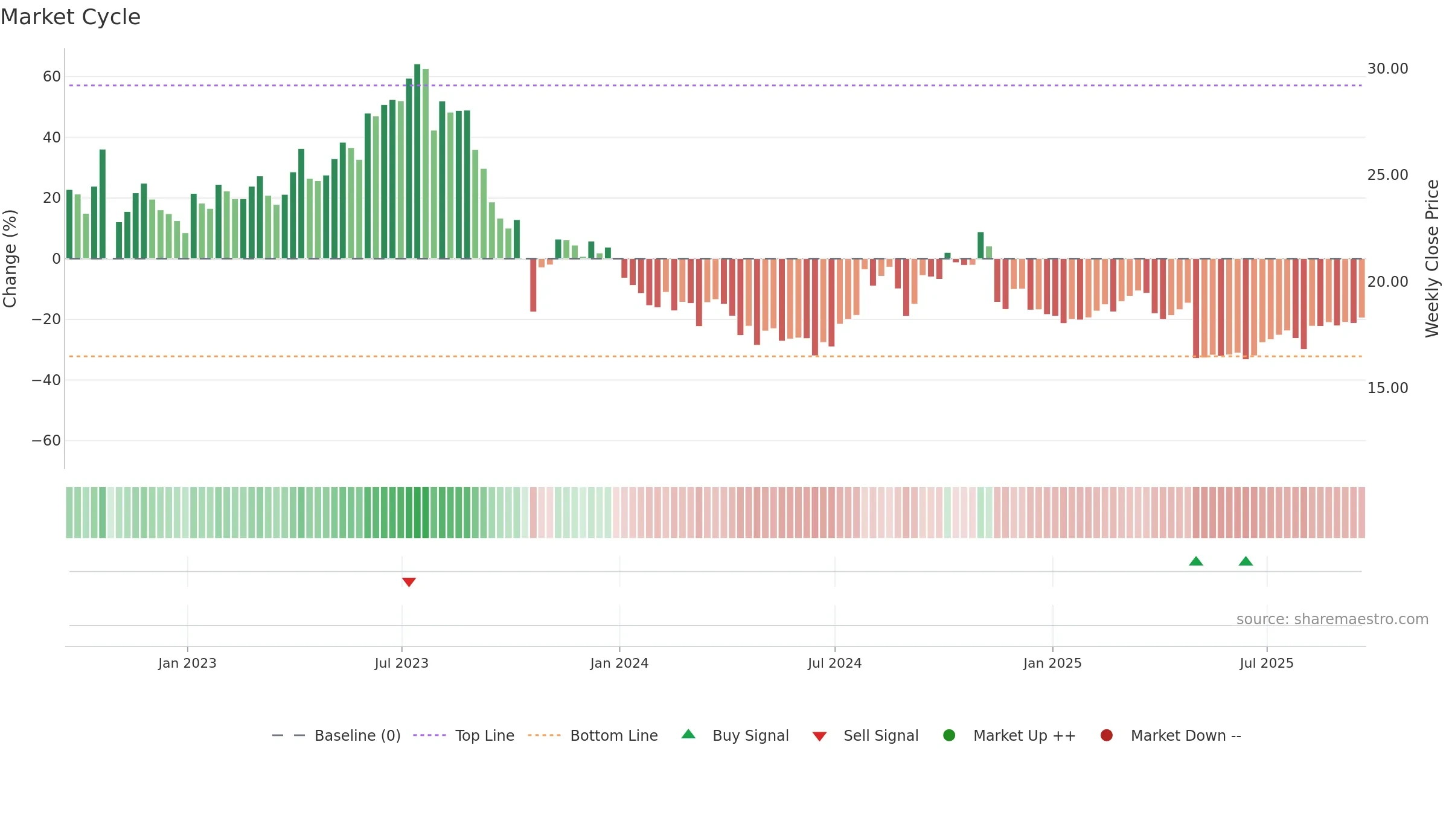This screenshot has height=815, width=1449.
Task: Click the Jul 2024 axis label
Action: point(835,663)
